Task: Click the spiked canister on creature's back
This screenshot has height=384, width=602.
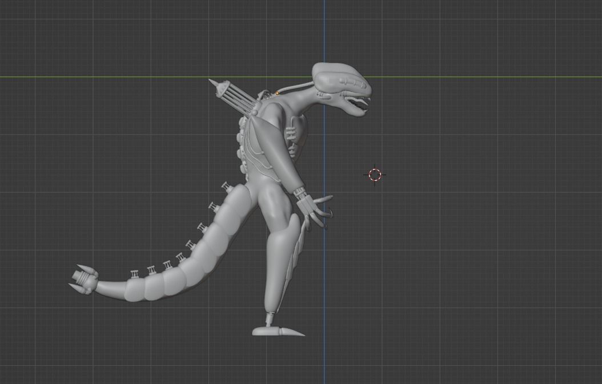Action: coord(232,96)
